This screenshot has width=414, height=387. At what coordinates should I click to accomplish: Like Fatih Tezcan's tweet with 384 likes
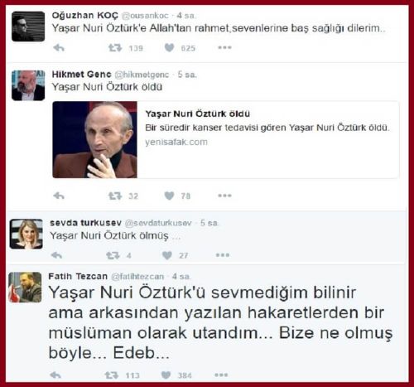tap(166, 375)
